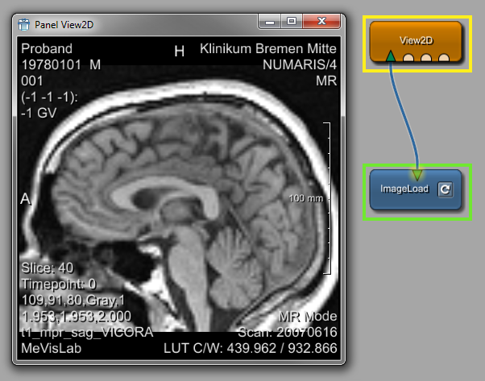485x381 pixels.
Task: Click the LUT C/W value overlay
Action: click(x=272, y=347)
